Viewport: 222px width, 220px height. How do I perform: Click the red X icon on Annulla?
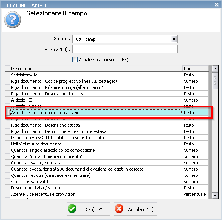coord(119,209)
